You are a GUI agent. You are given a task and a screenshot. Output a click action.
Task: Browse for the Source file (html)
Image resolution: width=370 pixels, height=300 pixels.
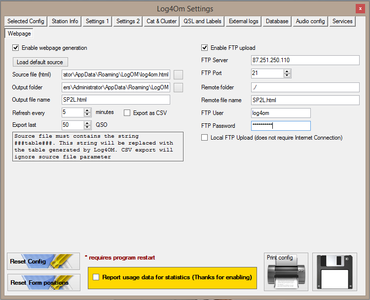point(178,75)
